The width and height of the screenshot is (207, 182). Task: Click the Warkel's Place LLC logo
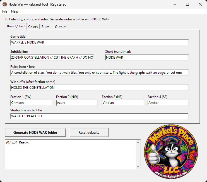tap(171, 152)
